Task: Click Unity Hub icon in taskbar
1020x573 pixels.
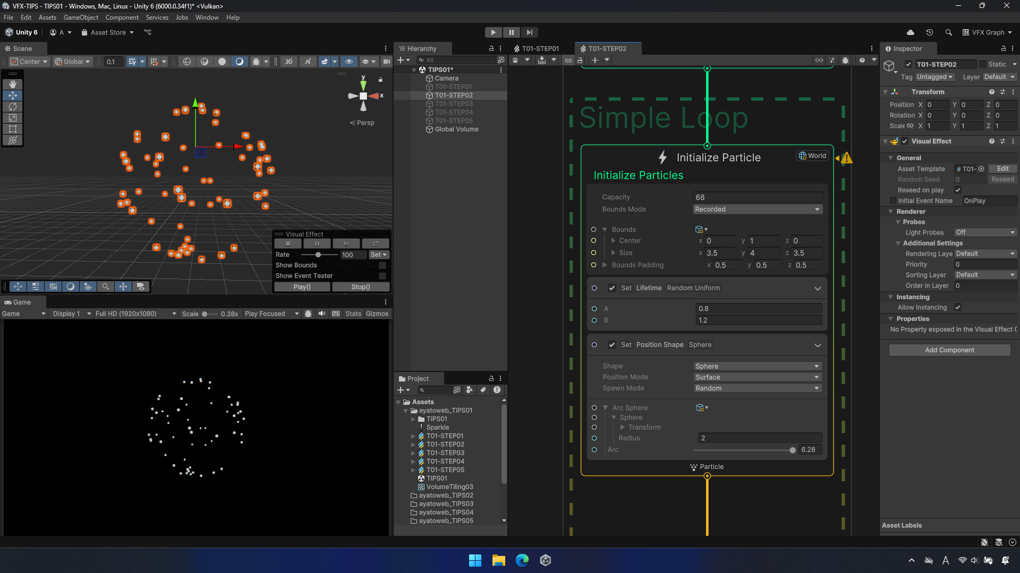Action: coord(546,560)
